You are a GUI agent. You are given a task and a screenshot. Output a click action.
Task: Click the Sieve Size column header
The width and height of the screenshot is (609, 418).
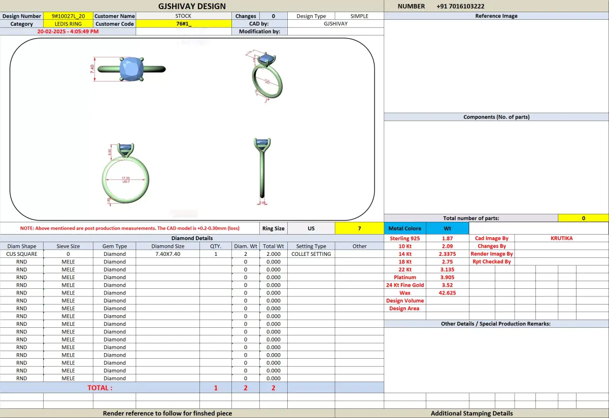point(68,246)
